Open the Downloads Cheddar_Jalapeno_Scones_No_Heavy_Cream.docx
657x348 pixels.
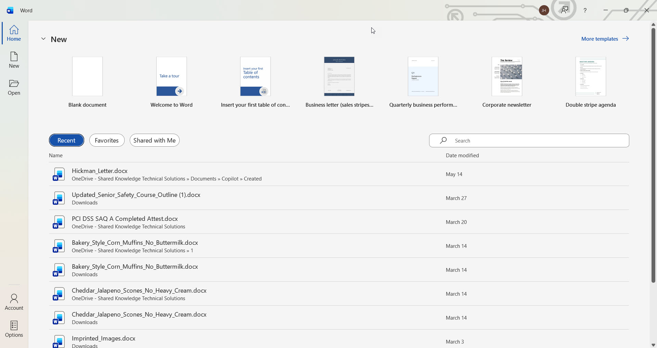(339, 318)
